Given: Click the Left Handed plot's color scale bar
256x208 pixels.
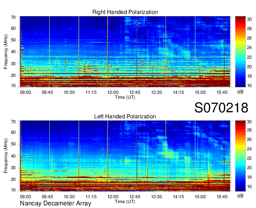Looking at the screenshot, I should tap(240, 156).
